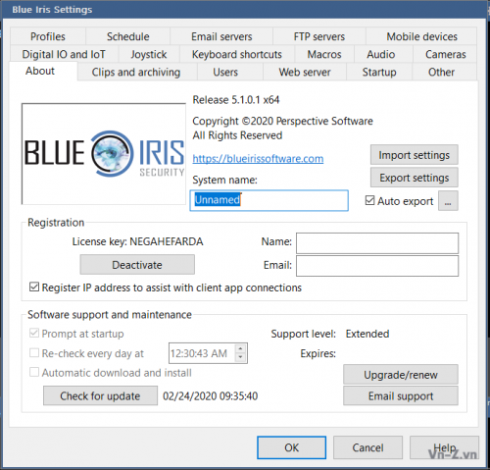Screen dimensions: 490x470
Task: Click the 02/24/2020 09:35:40 timestamp
Action: pos(211,396)
